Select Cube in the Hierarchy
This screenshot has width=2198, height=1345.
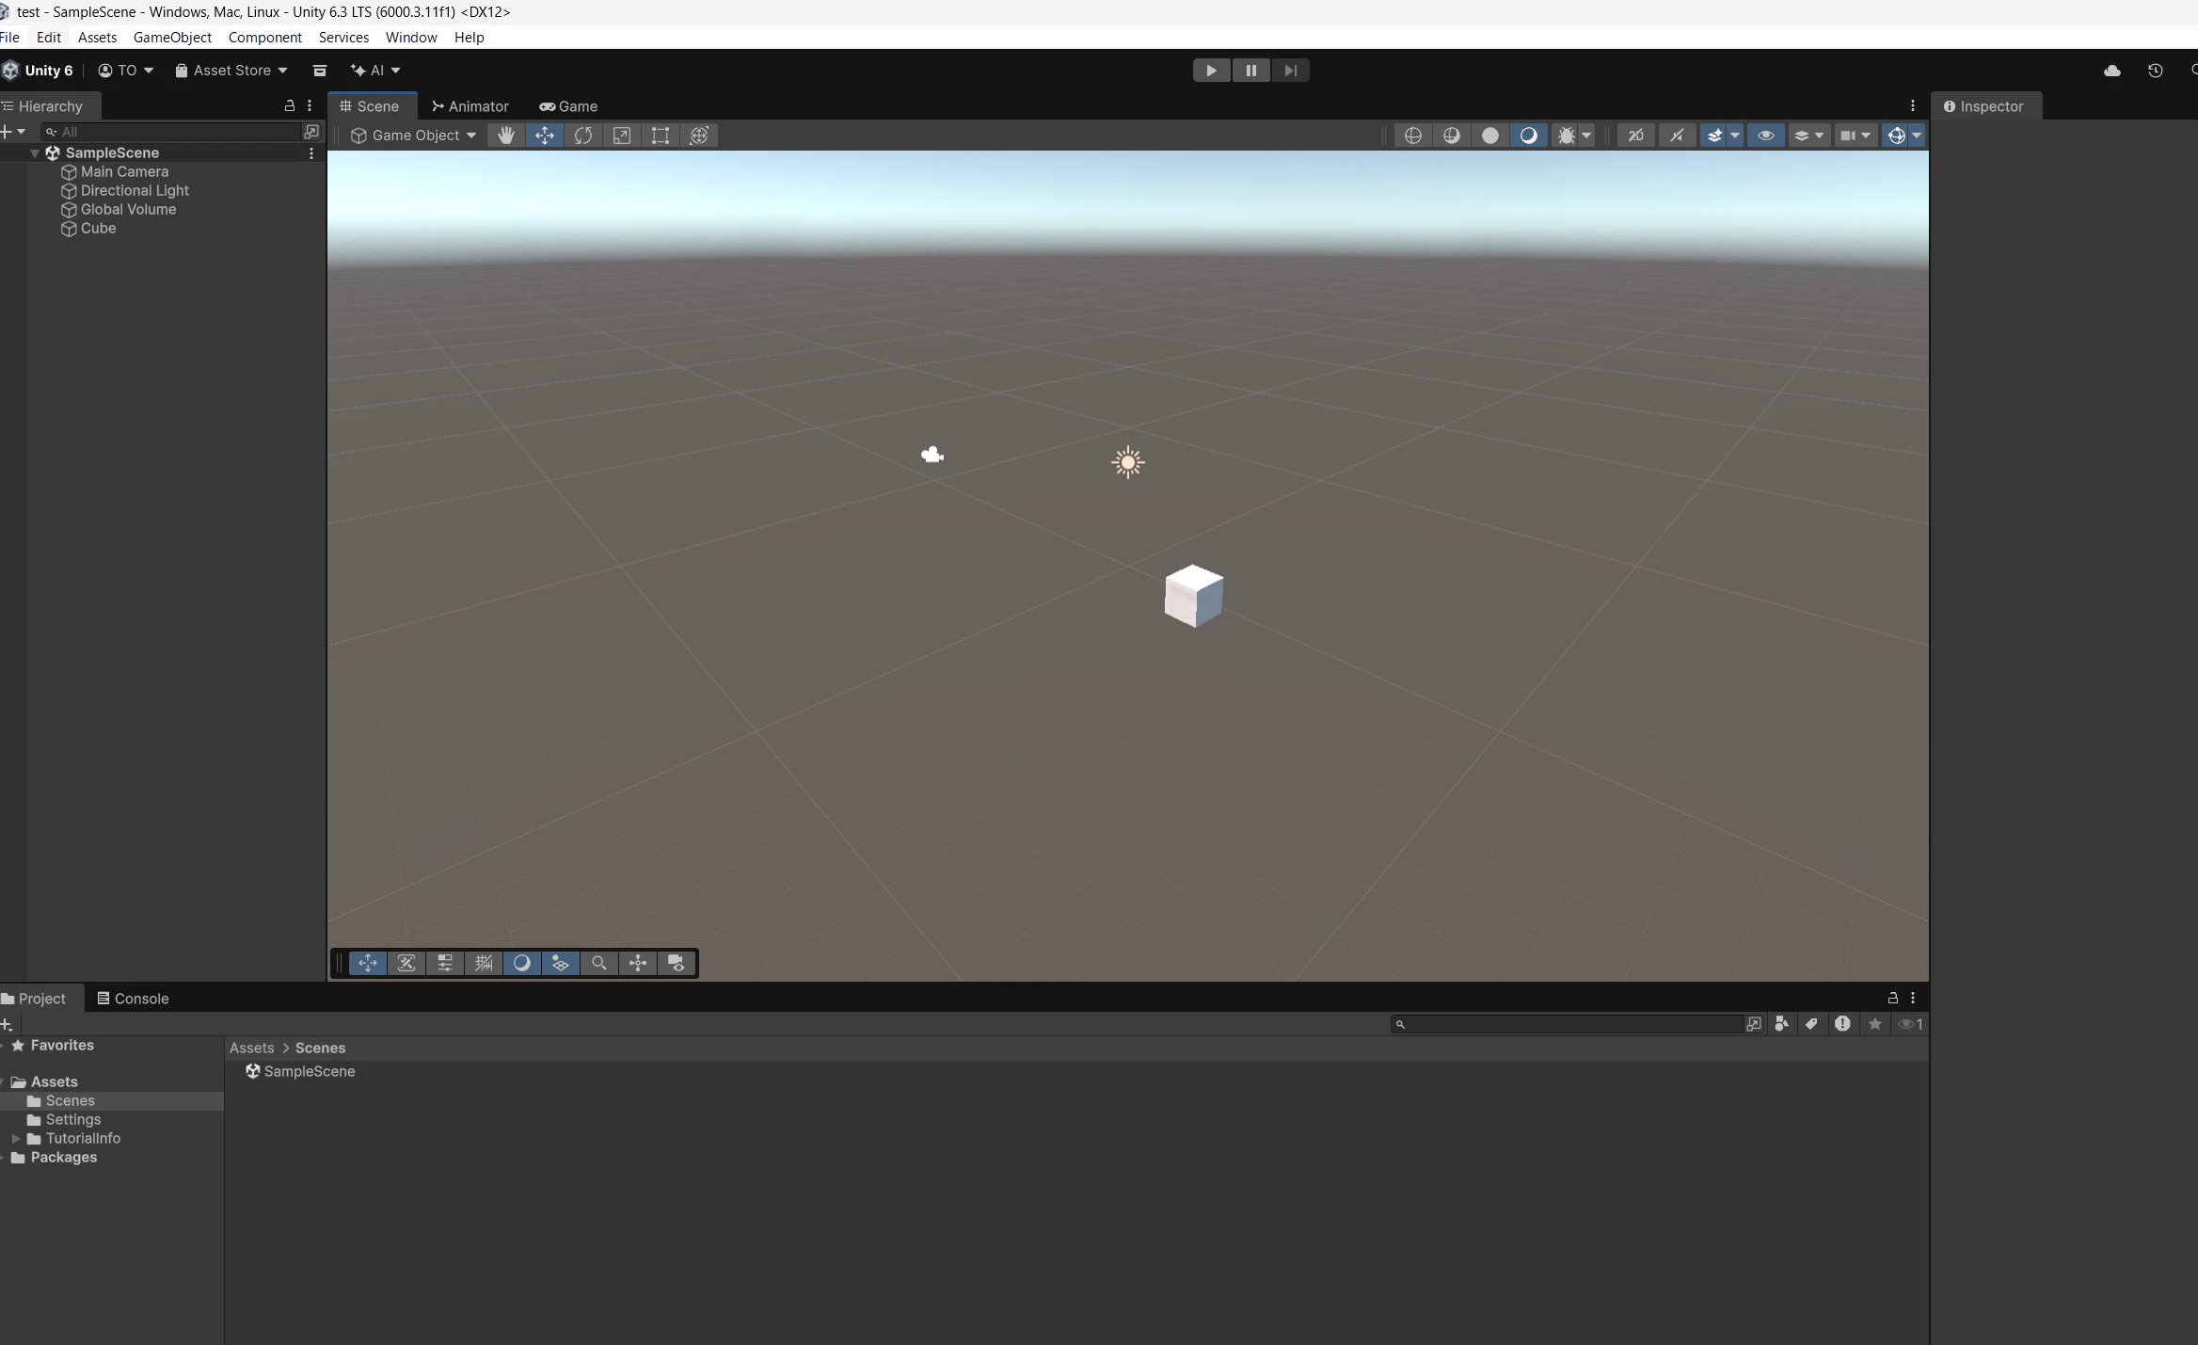click(x=98, y=228)
